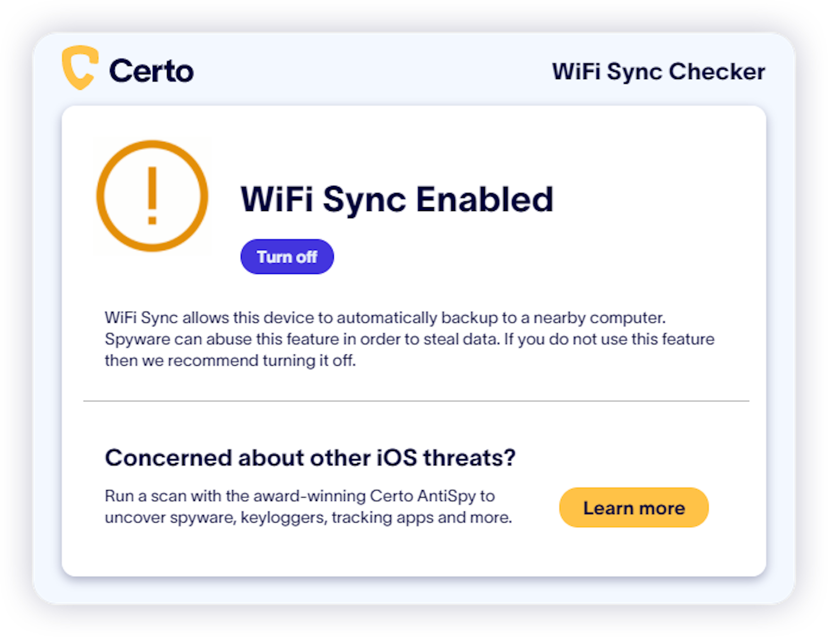Click the line about automatic backup to nearby computer
This screenshot has height=637, width=828.
(385, 318)
